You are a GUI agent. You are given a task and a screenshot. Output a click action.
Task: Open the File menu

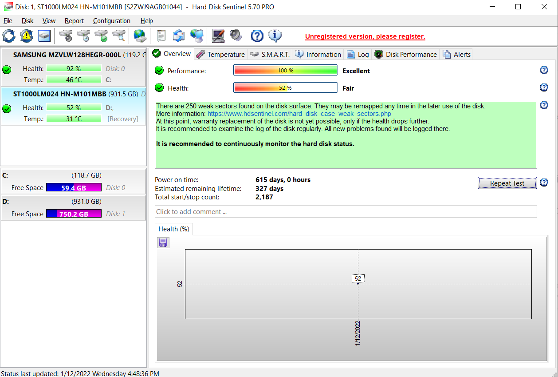pos(8,21)
